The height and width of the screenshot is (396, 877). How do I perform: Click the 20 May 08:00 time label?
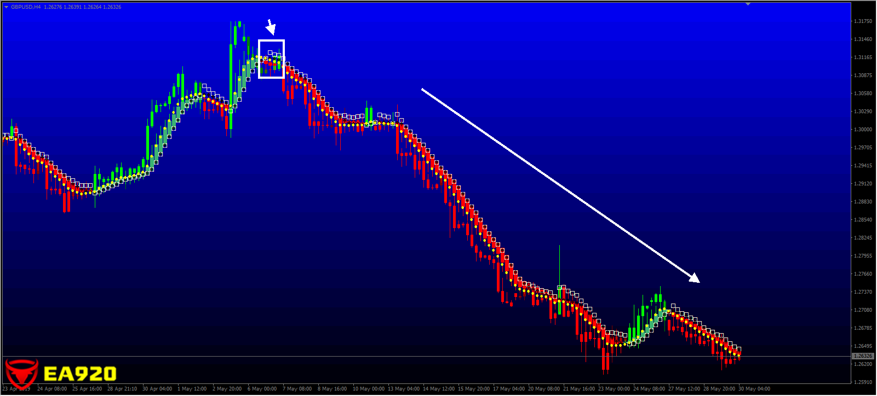coord(544,389)
